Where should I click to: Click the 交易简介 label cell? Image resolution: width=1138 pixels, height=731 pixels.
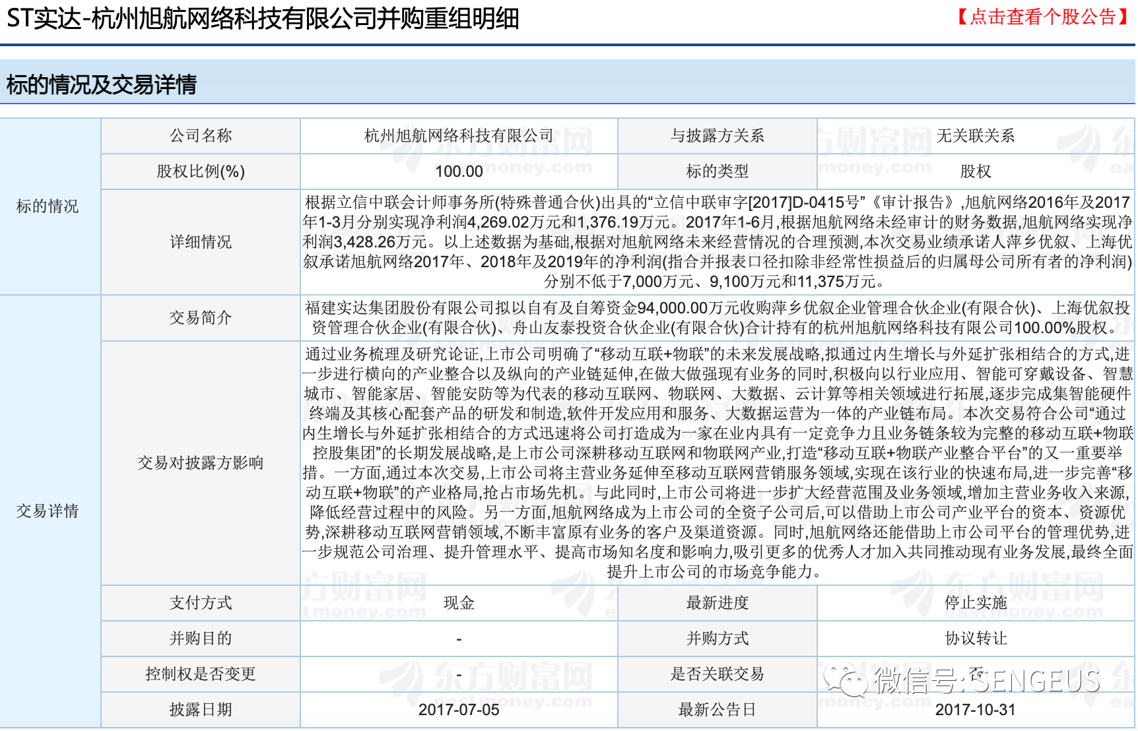click(x=201, y=318)
